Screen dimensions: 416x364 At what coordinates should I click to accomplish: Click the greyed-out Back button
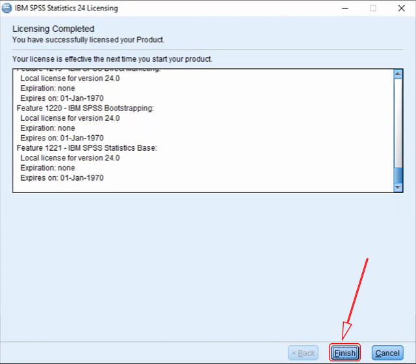tap(303, 353)
